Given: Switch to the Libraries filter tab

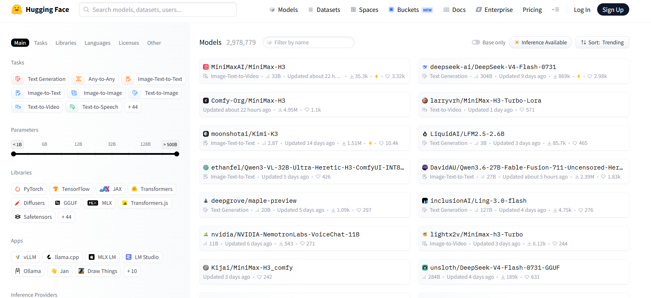Looking at the screenshot, I should [x=66, y=43].
